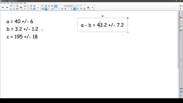Click the green rotation handle of the text box
The image size is (183, 103).
pos(102,16)
